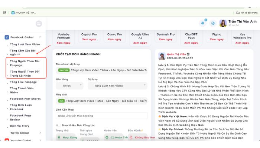This screenshot has width=260, height=148.
Task: Open the Dịch vụ Tăng Lượt Xem Video dropdown
Action: pos(118,85)
